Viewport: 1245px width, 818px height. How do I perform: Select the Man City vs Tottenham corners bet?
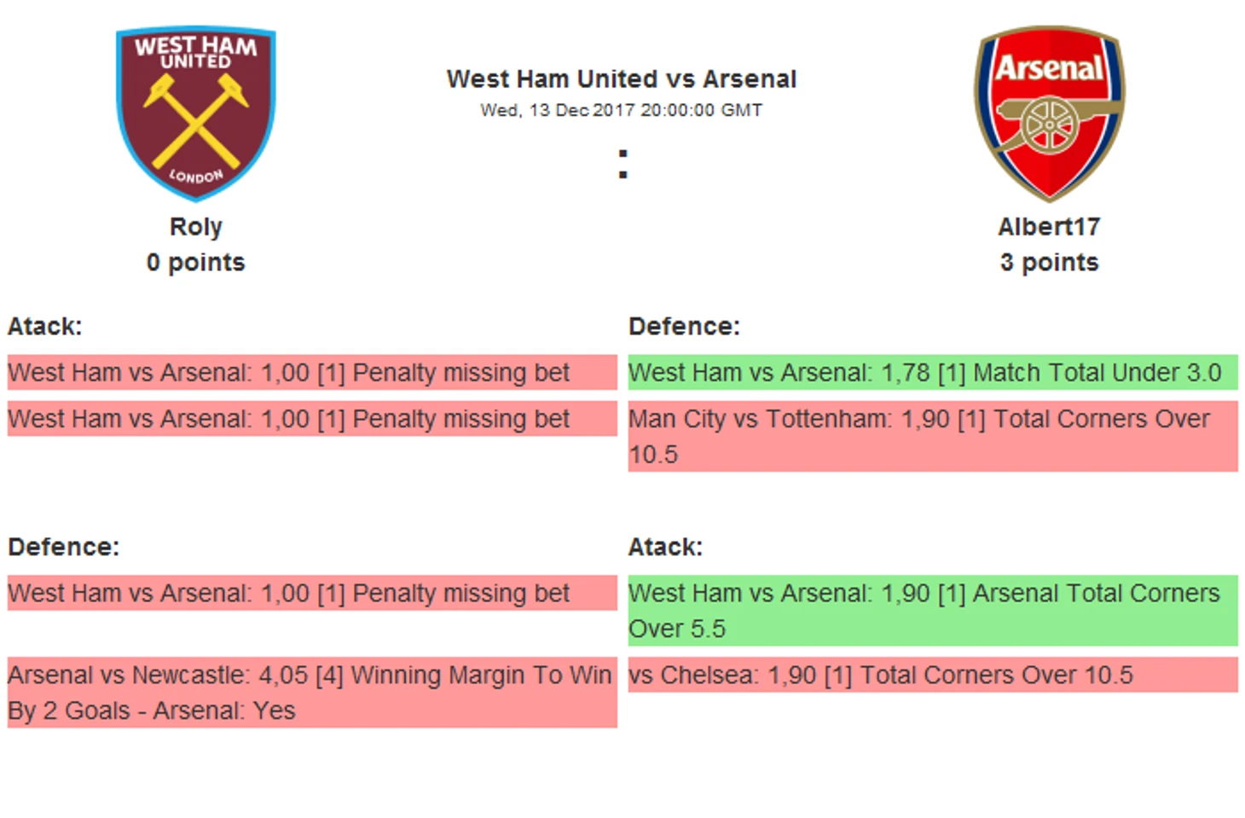(933, 437)
